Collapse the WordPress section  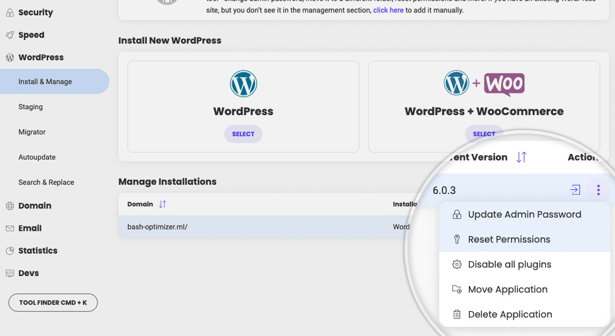(41, 58)
